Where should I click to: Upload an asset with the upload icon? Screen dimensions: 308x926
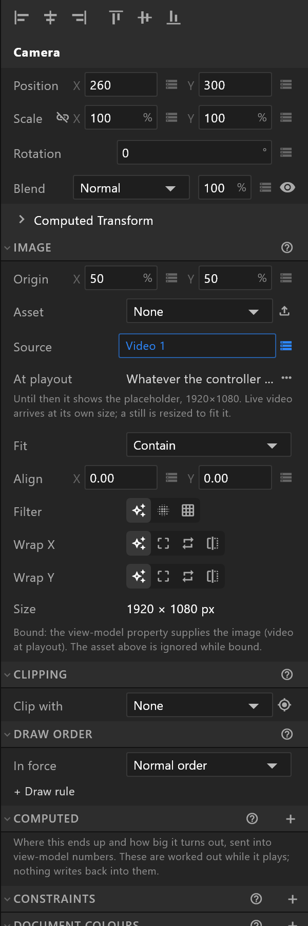pos(284,311)
